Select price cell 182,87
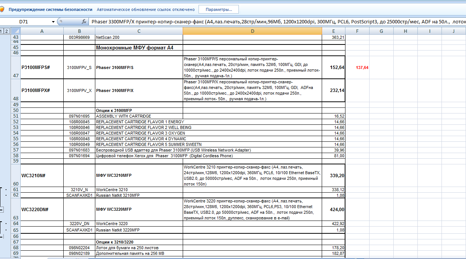Image resolution: width=466 pixels, height=259 pixels. coord(333,253)
